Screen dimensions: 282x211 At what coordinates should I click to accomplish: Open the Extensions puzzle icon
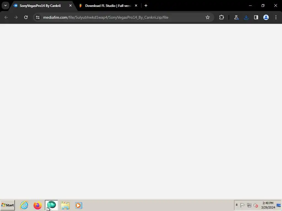222,17
